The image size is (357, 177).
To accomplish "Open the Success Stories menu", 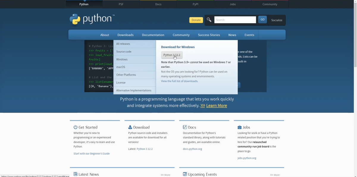I will pos(209,35).
